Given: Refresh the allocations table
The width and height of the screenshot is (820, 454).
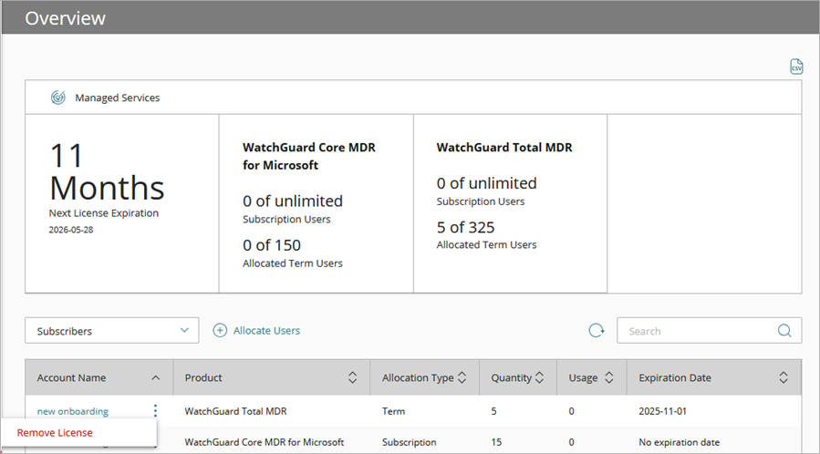Looking at the screenshot, I should click(597, 331).
